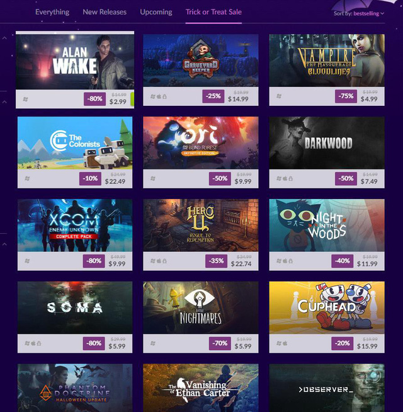The image size is (403, 412).
Task: Click the Windows icon under Little Nightmares
Action: tap(153, 343)
